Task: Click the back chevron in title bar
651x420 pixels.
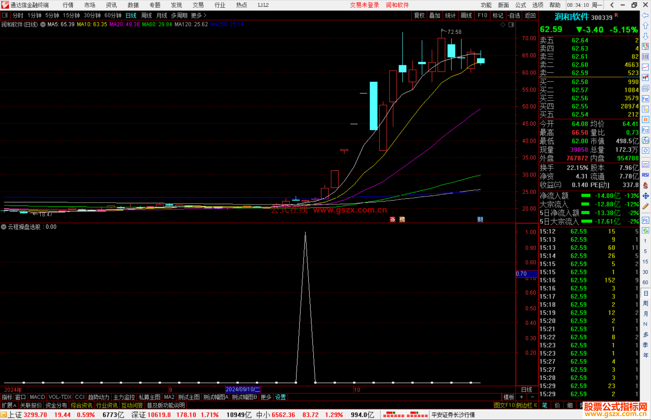Action: (x=612, y=5)
